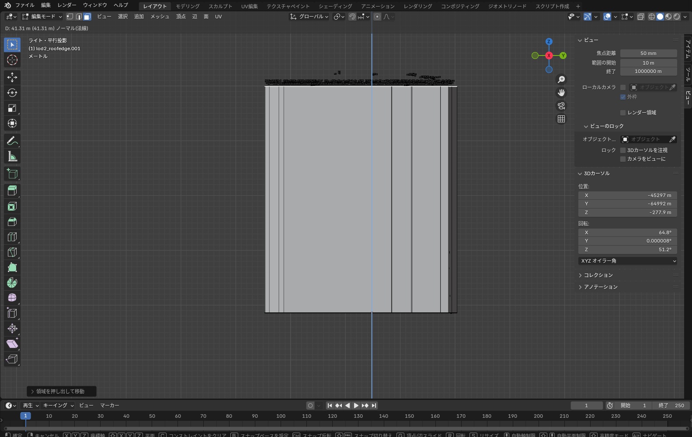The image size is (692, 437).
Task: Open the XYZ オイラー角 rotation mode dropdown
Action: (x=628, y=261)
